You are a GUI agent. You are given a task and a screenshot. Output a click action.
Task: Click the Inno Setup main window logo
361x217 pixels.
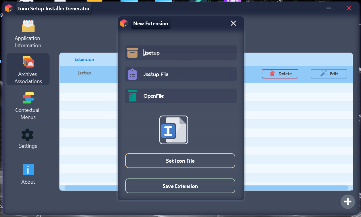click(x=9, y=8)
